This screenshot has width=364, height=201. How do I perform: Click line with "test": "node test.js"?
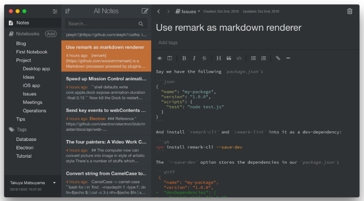195,107
